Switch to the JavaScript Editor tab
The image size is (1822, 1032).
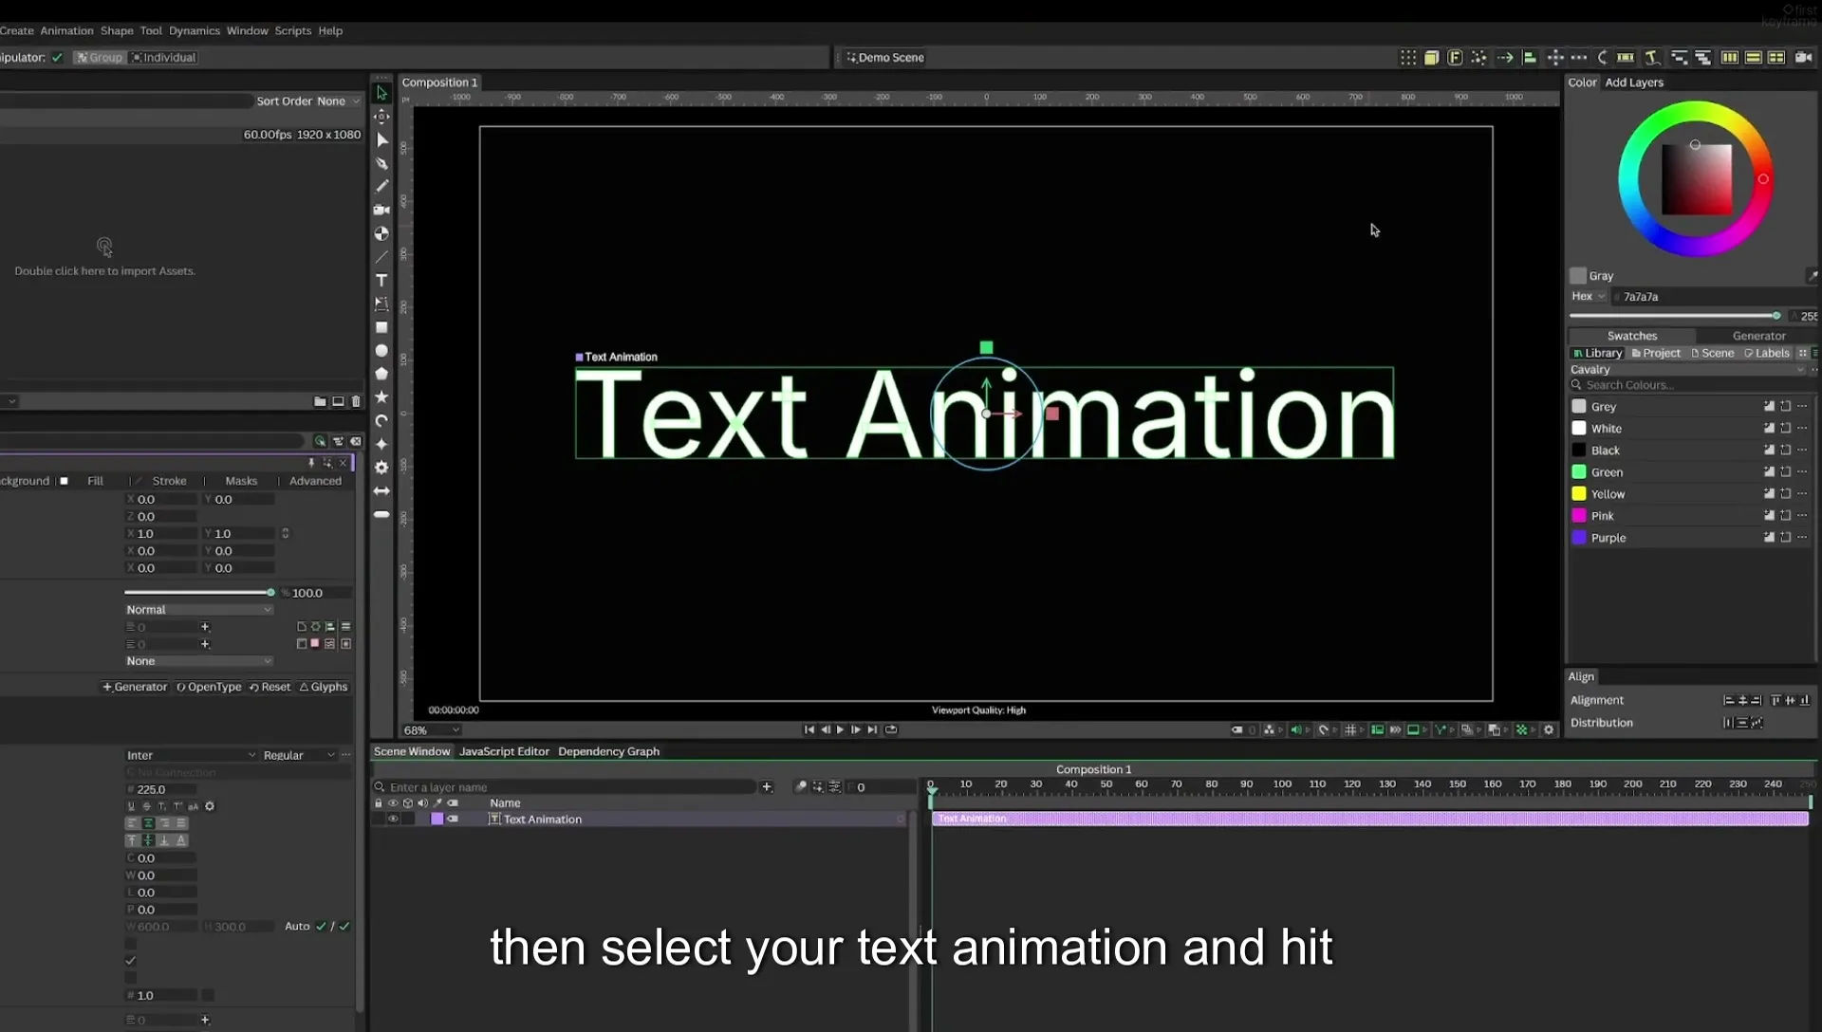504,751
